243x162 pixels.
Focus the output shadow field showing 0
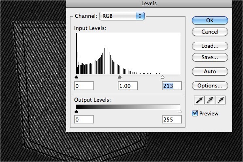coord(84,119)
